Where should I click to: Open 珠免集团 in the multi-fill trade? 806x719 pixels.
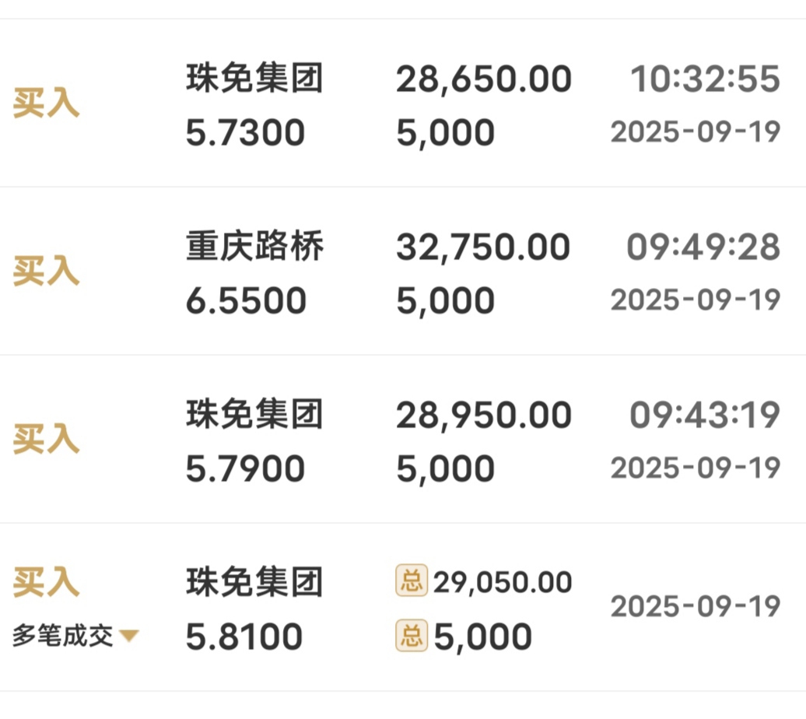pos(254,582)
